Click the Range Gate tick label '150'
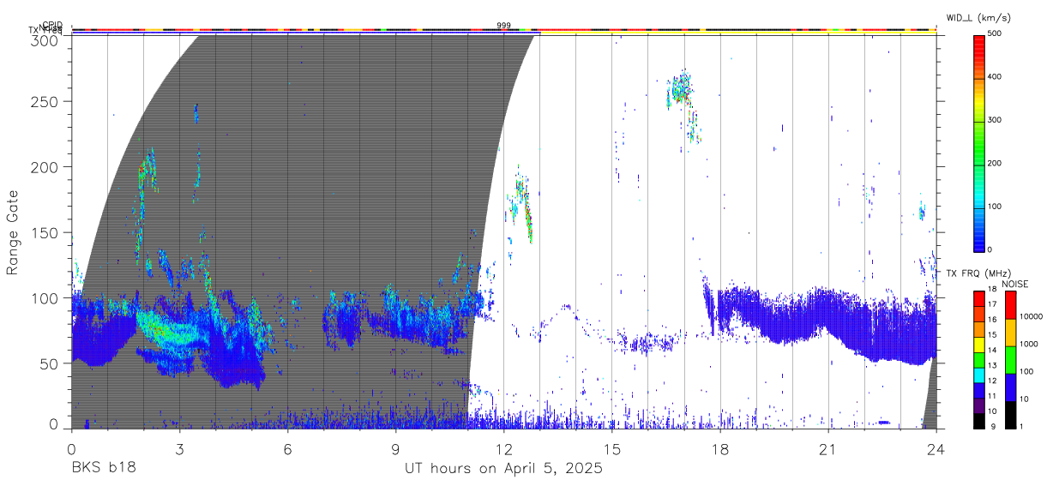Image resolution: width=1053 pixels, height=486 pixels. coord(47,232)
